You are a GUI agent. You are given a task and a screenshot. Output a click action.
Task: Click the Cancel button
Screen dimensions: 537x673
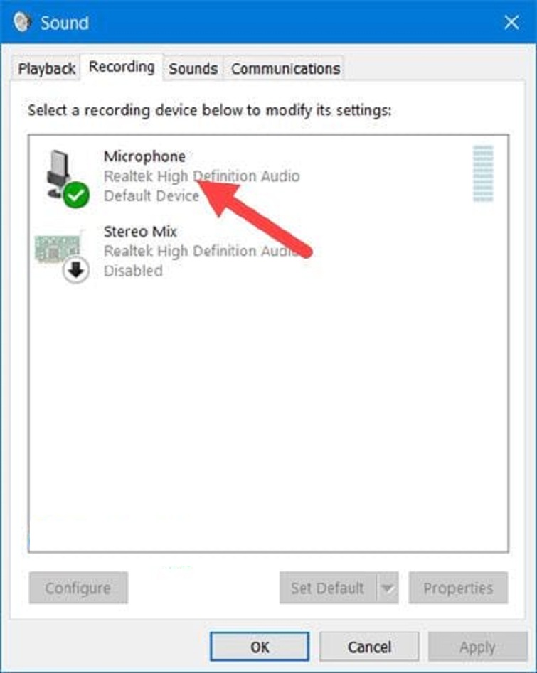[369, 647]
